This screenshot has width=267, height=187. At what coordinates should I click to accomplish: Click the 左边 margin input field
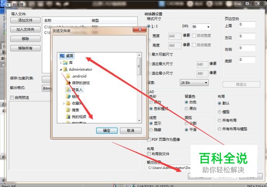pyautogui.click(x=247, y=36)
